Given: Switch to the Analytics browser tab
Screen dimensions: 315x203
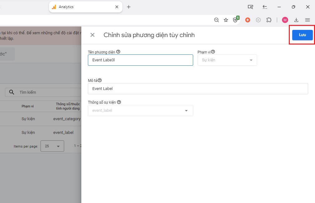Looking at the screenshot, I should 67,7.
